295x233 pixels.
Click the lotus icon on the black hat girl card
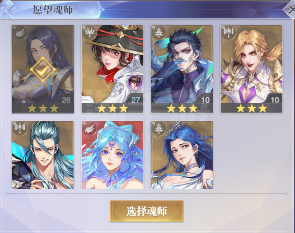(x=90, y=33)
